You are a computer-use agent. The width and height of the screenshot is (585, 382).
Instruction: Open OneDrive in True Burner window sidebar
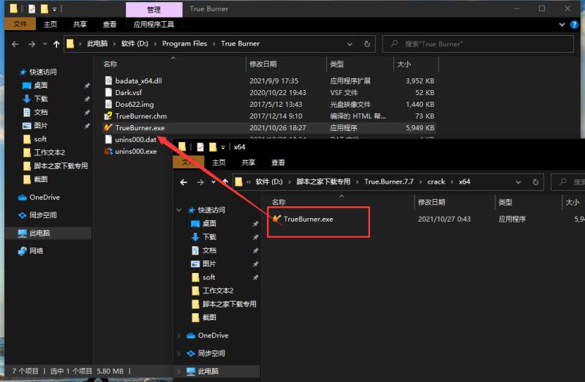[x=44, y=197]
